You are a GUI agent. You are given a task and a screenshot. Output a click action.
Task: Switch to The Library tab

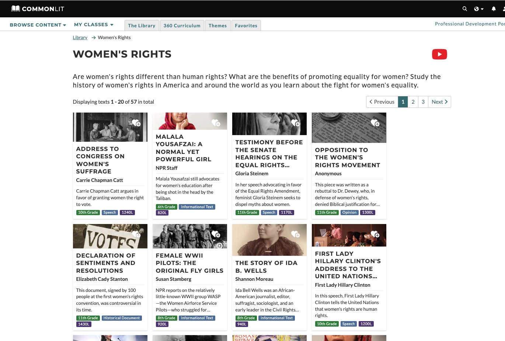tap(142, 25)
